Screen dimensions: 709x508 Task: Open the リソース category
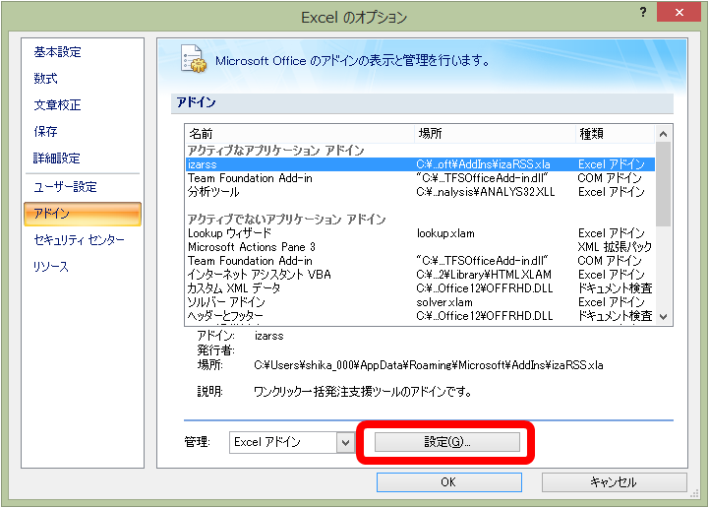pyautogui.click(x=51, y=266)
